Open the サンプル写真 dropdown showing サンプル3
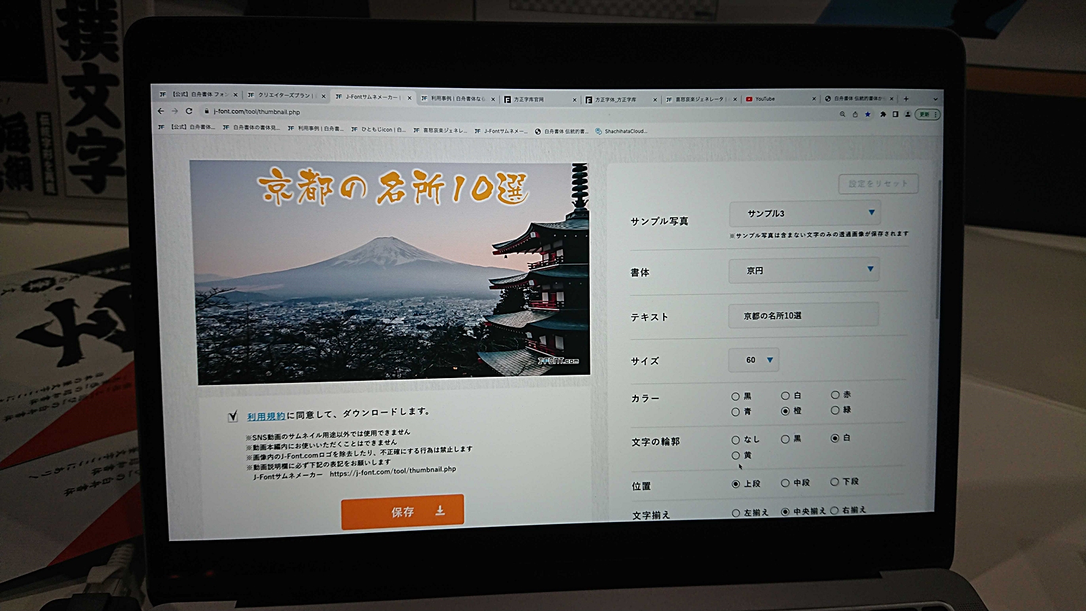 [x=804, y=212]
